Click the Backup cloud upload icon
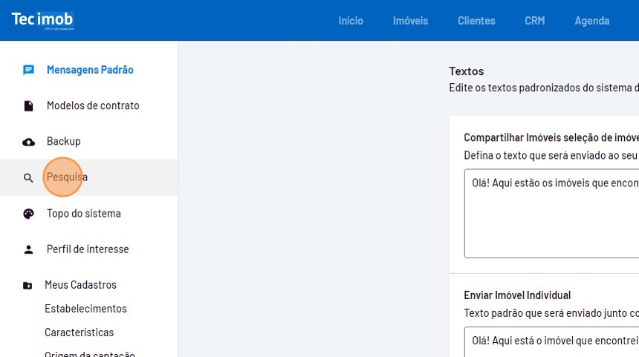This screenshot has height=357, width=639. pyautogui.click(x=28, y=142)
